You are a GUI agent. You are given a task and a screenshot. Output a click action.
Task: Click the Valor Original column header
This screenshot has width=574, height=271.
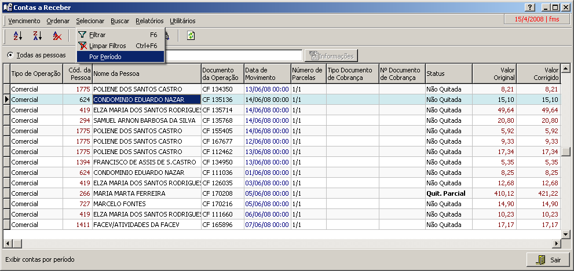point(494,74)
